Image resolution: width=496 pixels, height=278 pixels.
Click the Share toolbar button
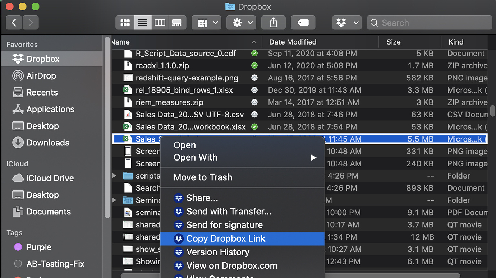274,23
